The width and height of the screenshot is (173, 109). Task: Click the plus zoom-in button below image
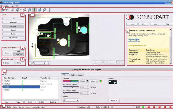tap(48, 63)
